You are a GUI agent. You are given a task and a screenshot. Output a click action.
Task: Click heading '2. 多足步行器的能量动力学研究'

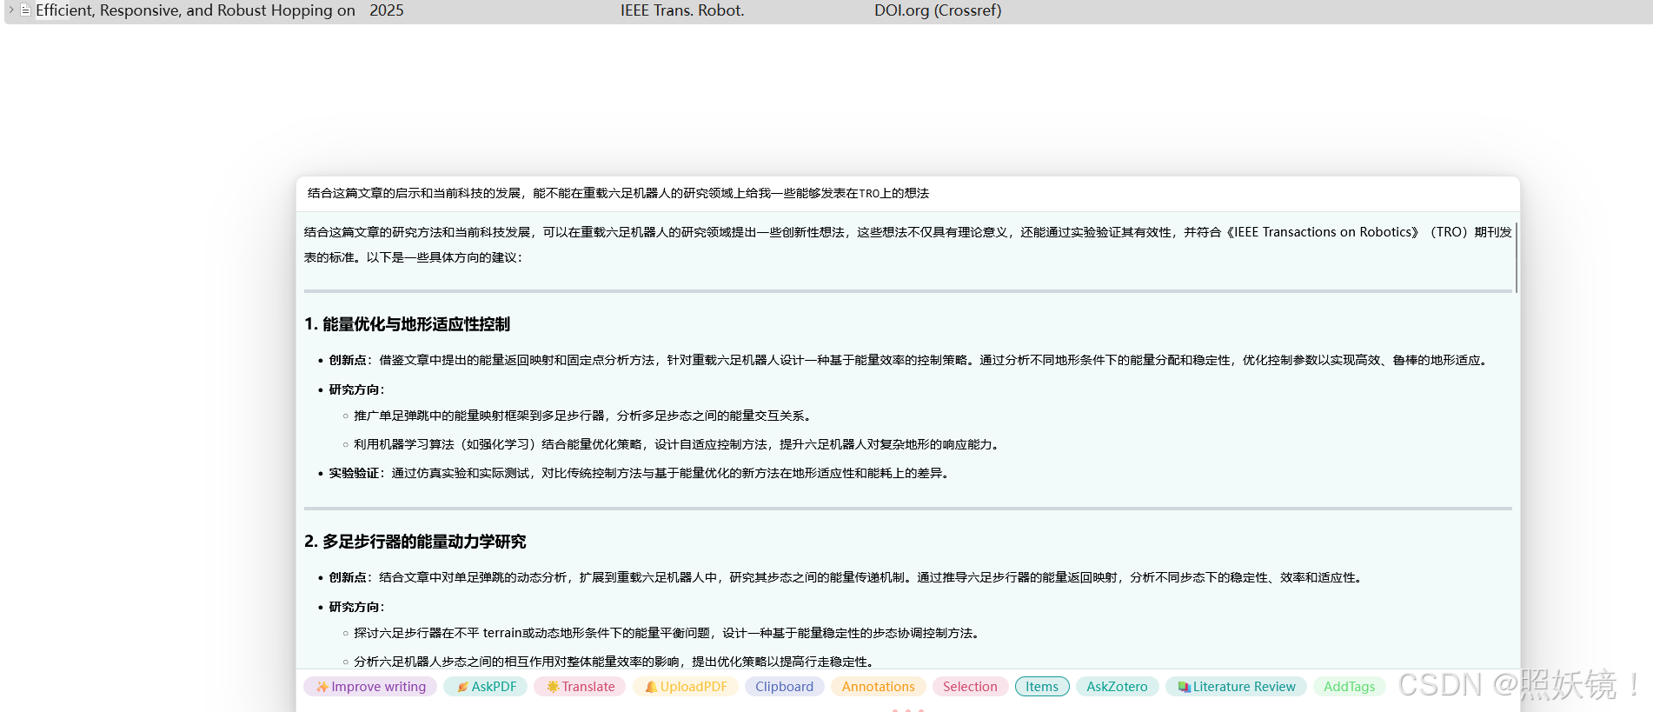point(415,542)
